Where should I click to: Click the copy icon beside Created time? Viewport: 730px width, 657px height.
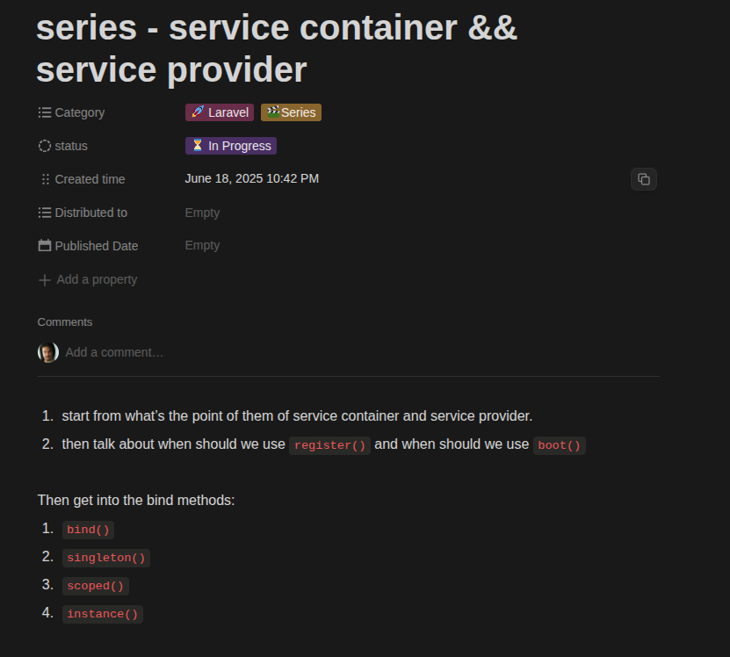pos(643,179)
